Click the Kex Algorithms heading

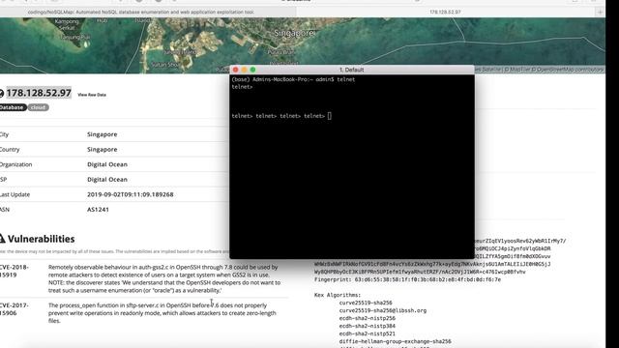pyautogui.click(x=338, y=295)
